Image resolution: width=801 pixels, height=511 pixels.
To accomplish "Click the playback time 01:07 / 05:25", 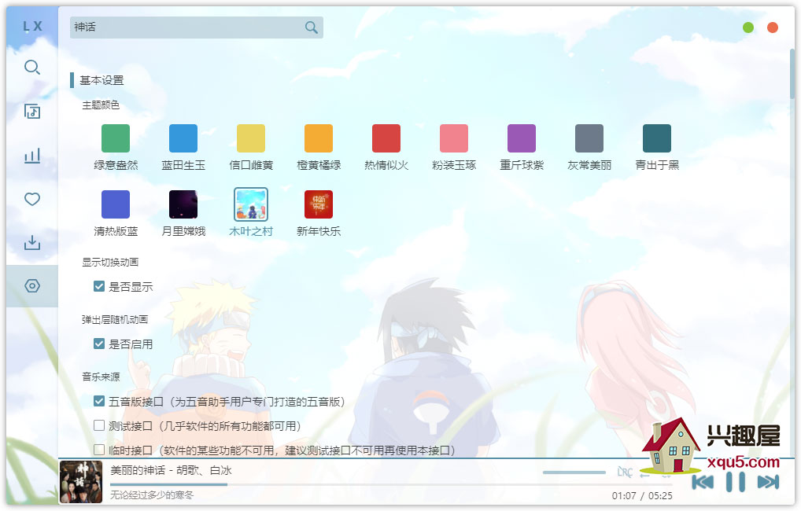I will [x=642, y=496].
